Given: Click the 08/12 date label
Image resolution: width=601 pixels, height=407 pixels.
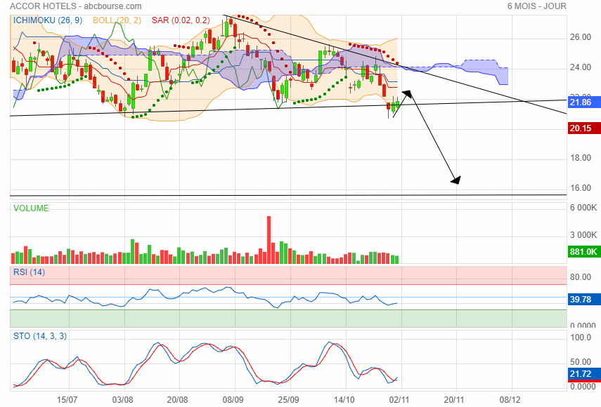Looking at the screenshot, I should (510, 400).
